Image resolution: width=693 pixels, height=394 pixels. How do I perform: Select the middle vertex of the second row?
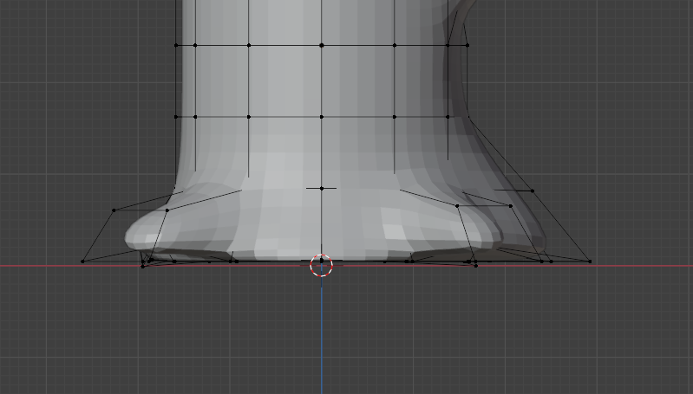pos(322,116)
